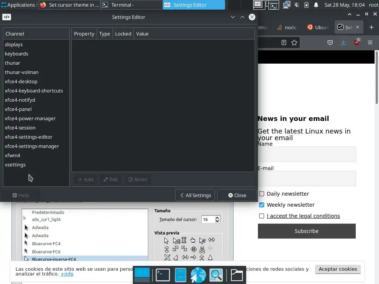Screen dimensions: 379x284
Task: Select the thunar channel
Action: 36,63
